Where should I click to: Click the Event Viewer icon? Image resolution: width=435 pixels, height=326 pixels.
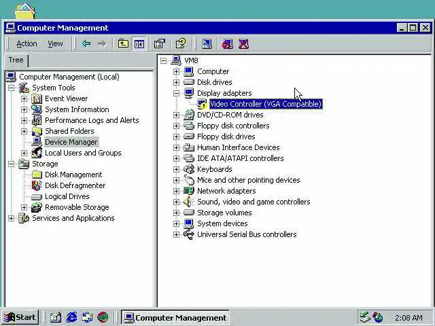click(x=37, y=98)
